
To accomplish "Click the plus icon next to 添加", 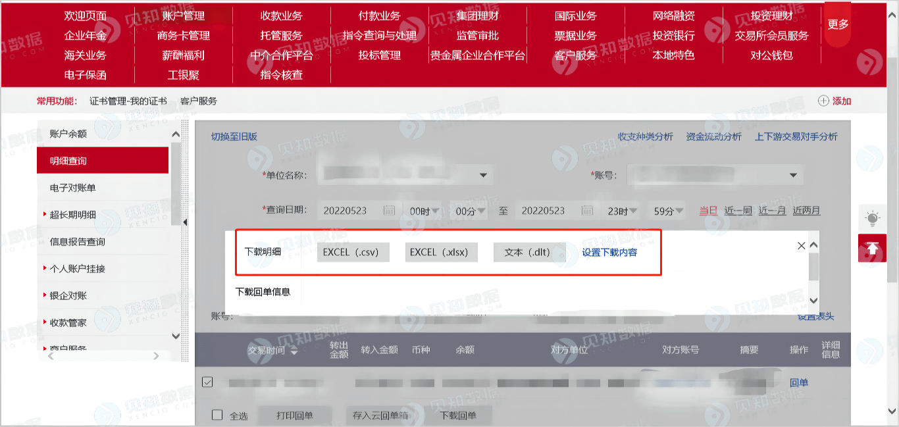I will point(823,101).
